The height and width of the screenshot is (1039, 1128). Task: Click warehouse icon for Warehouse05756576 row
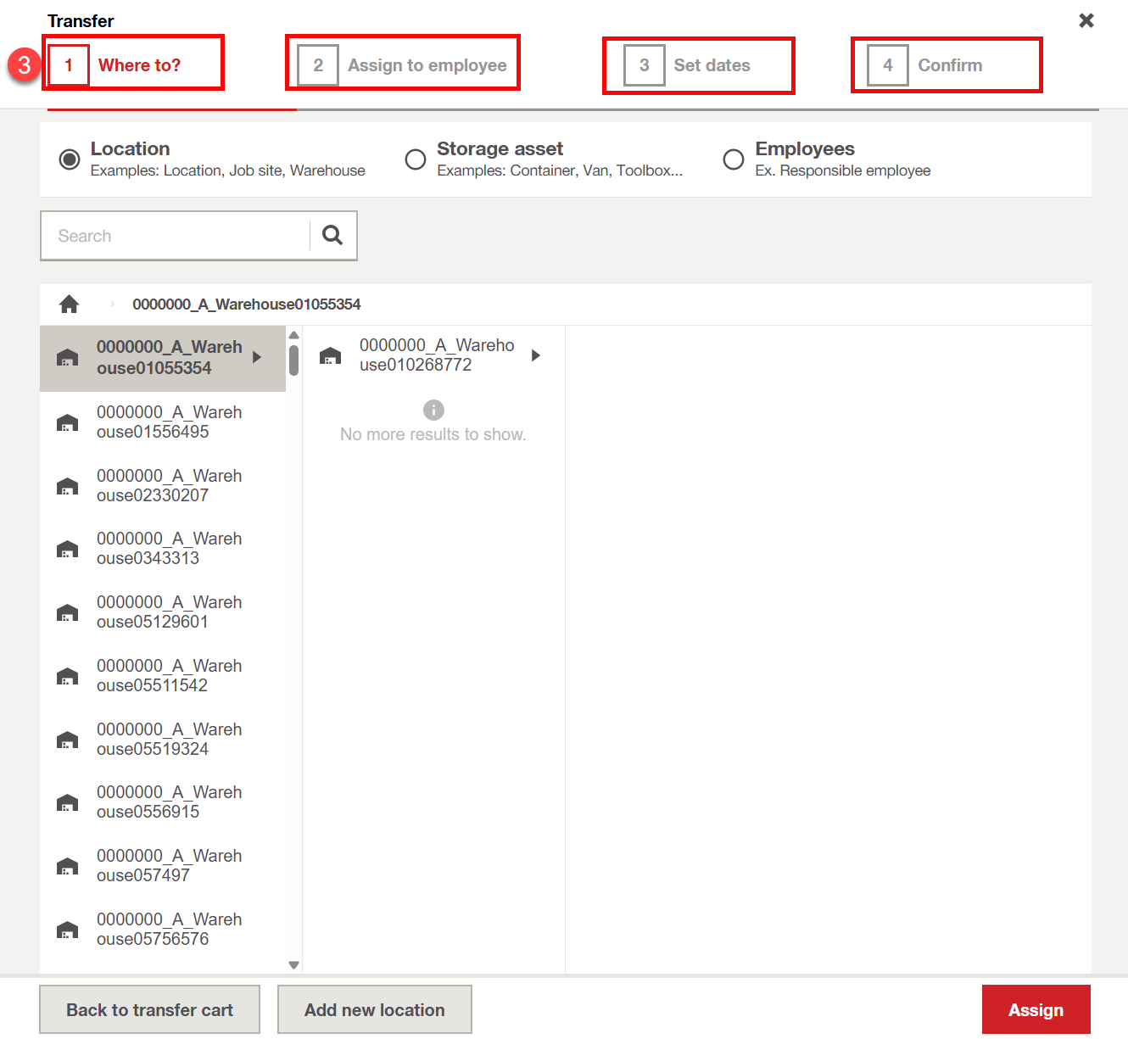coord(67,930)
